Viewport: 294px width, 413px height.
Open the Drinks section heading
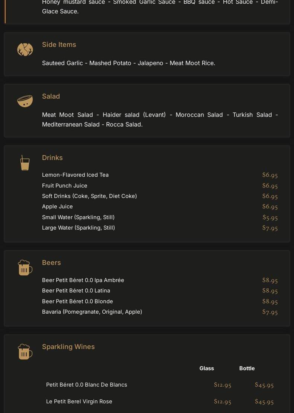click(x=52, y=157)
